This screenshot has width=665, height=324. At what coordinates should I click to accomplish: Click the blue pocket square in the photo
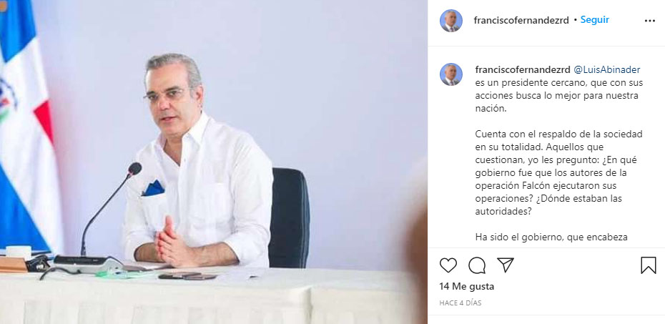point(154,188)
